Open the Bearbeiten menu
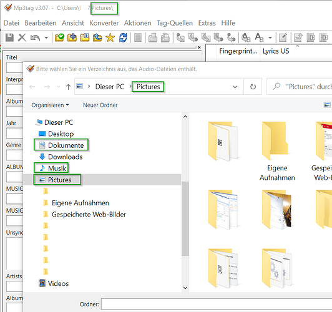This screenshot has width=332, height=312. pos(41,23)
